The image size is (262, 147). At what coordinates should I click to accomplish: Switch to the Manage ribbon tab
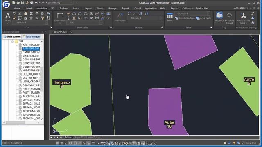click(x=112, y=8)
